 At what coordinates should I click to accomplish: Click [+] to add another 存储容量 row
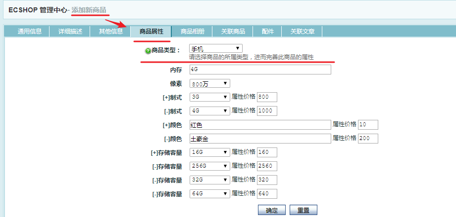click(154, 153)
